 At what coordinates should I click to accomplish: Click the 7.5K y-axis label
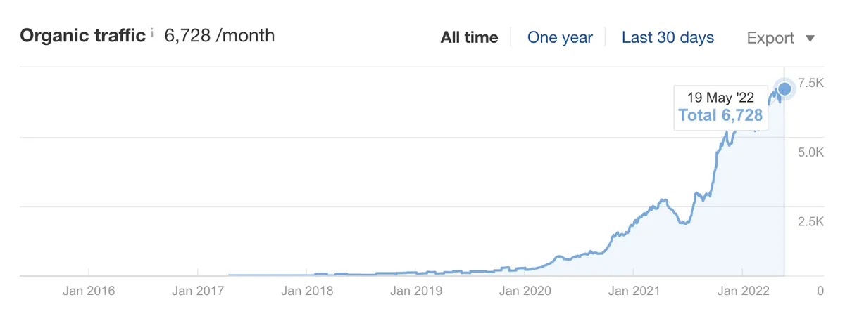(810, 84)
